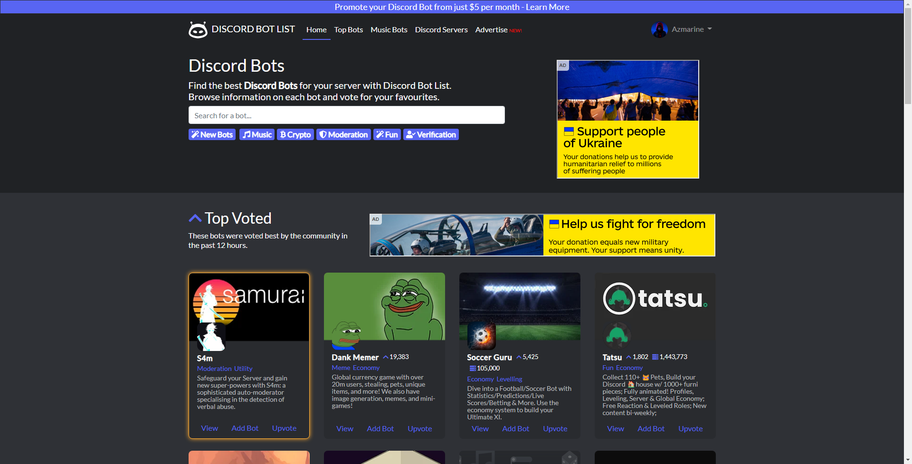Click Dank Memer Economy category link
Image resolution: width=912 pixels, height=464 pixels.
366,368
